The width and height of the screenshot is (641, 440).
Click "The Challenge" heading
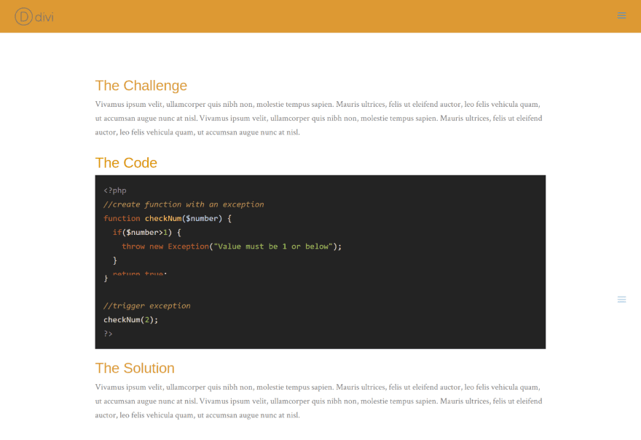[141, 86]
